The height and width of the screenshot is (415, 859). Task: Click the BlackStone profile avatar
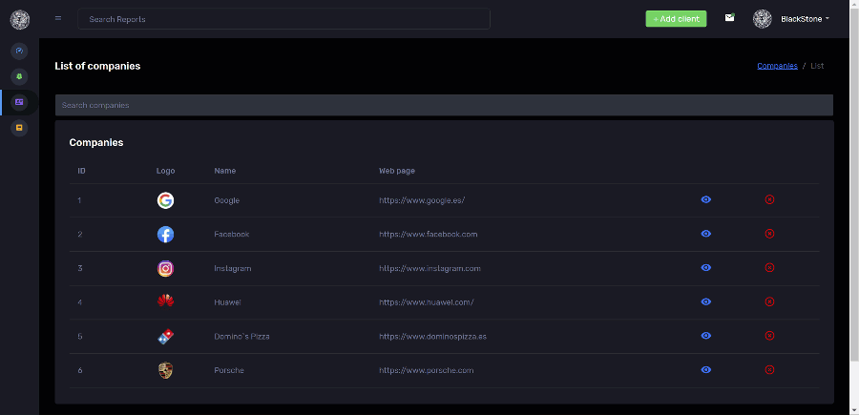(x=762, y=19)
